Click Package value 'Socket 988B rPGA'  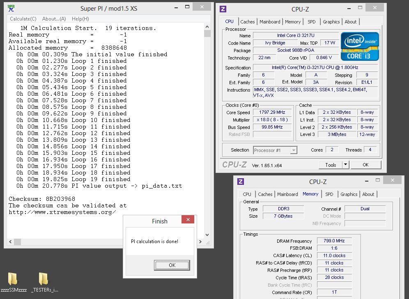click(296, 50)
